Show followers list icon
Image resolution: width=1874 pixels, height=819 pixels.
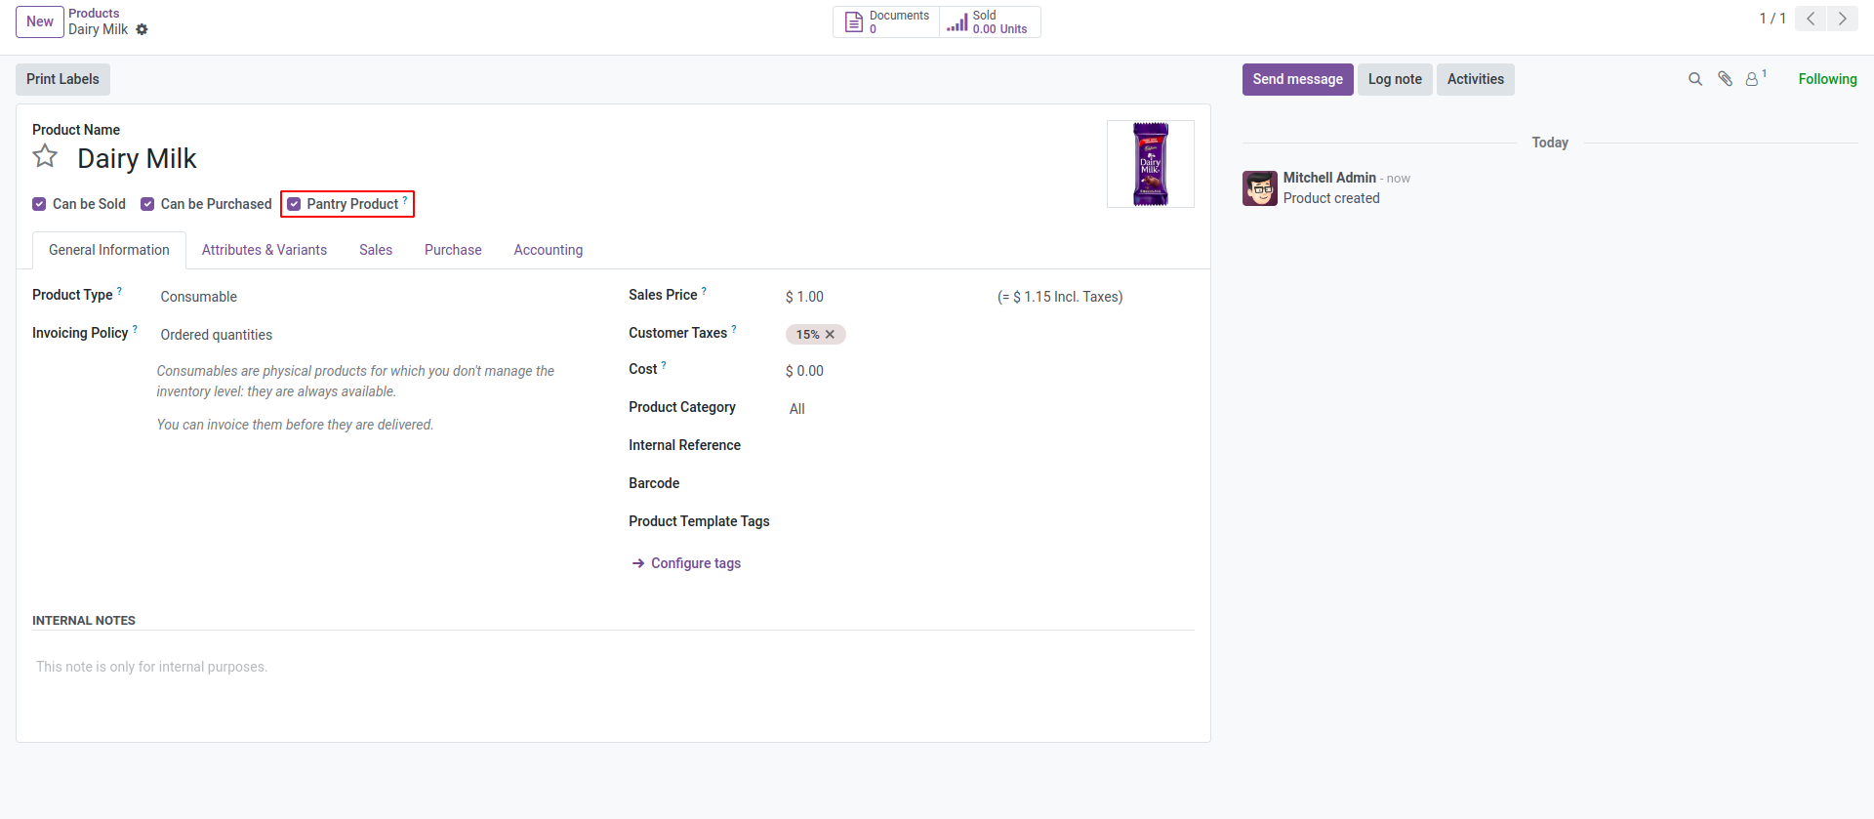click(1755, 79)
